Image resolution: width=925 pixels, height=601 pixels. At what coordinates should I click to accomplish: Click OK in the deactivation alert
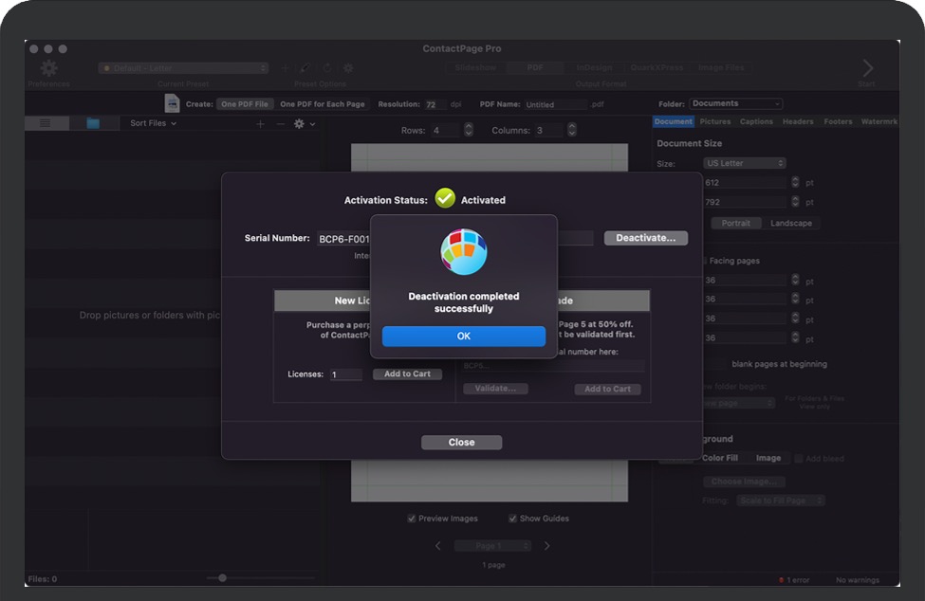pyautogui.click(x=463, y=337)
